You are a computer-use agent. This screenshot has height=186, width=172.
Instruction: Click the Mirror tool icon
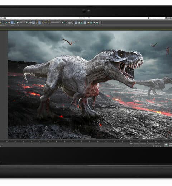tap(64, 23)
